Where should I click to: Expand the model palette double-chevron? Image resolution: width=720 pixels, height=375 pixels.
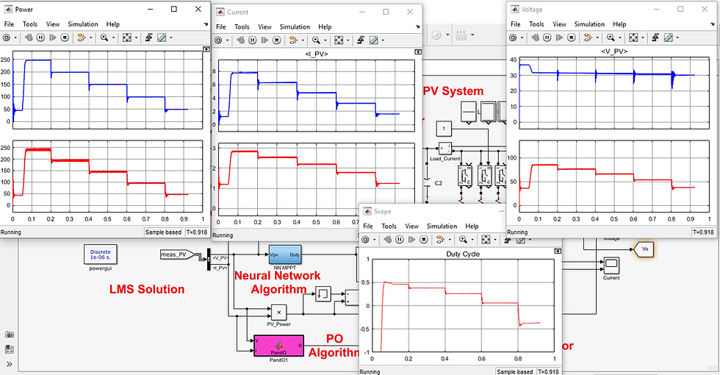coord(9,365)
